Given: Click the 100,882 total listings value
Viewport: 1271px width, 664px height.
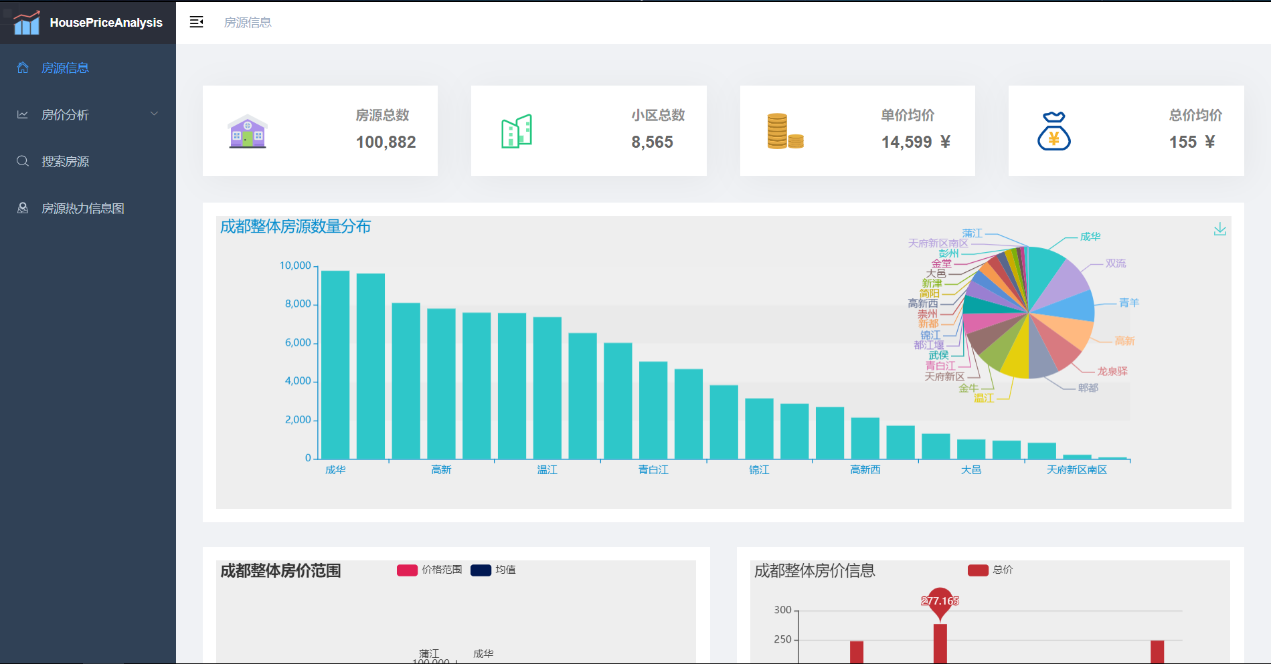Looking at the screenshot, I should pos(386,142).
